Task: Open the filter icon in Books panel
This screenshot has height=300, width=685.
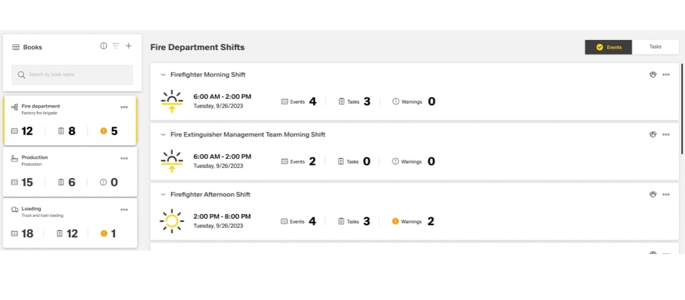Action: click(116, 46)
